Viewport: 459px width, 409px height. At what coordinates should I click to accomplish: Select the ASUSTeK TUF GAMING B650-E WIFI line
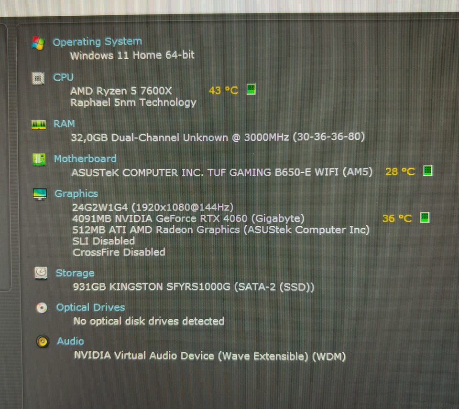point(222,172)
